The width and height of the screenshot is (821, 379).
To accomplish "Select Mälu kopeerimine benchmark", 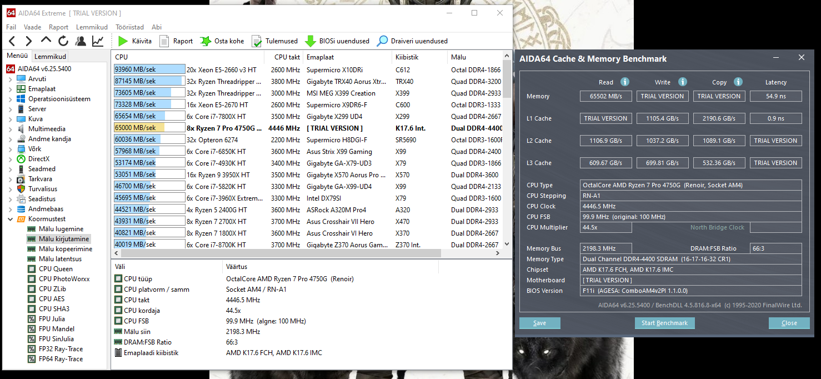I will point(65,249).
